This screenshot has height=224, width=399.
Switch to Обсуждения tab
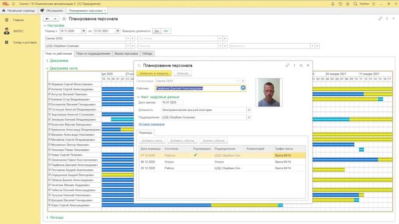click(x=52, y=11)
